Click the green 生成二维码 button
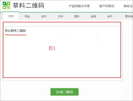The width and height of the screenshot is (133, 101). pos(64,92)
